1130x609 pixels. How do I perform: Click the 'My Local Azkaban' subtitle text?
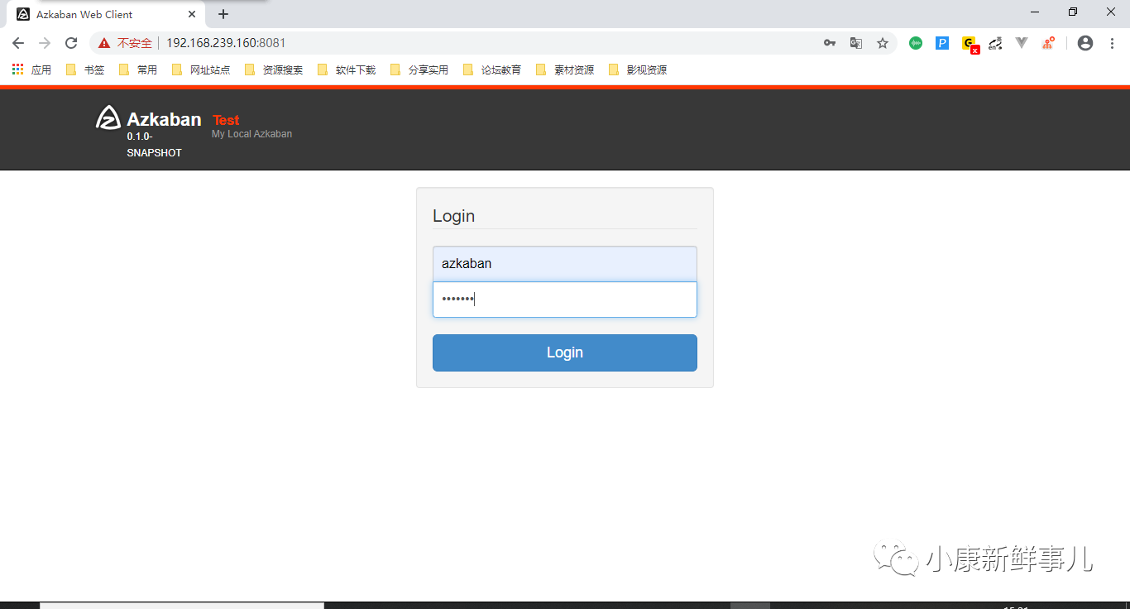pos(251,134)
